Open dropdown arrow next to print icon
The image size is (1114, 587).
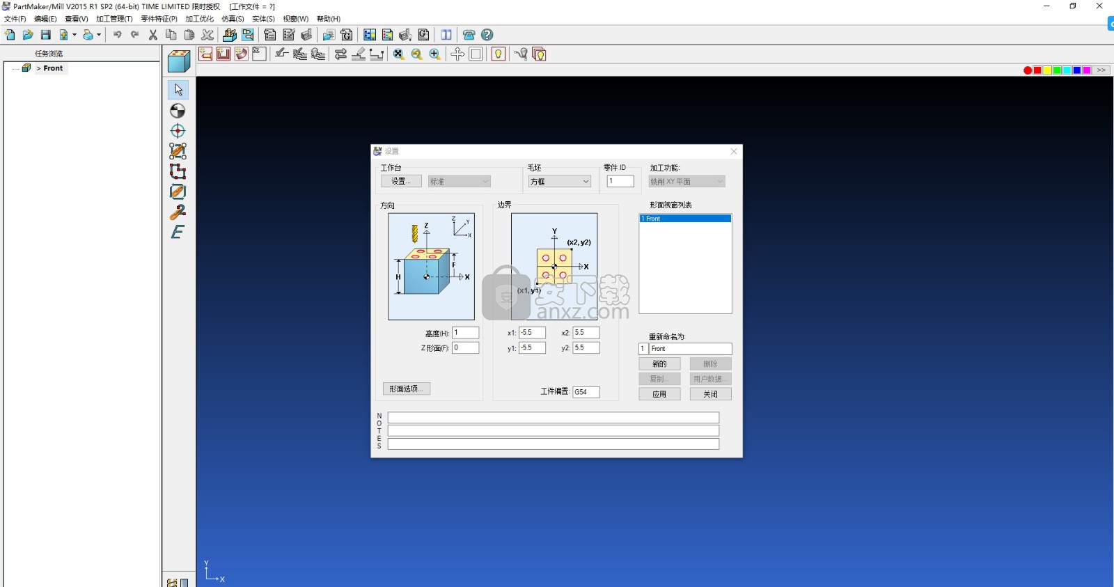[x=99, y=35]
